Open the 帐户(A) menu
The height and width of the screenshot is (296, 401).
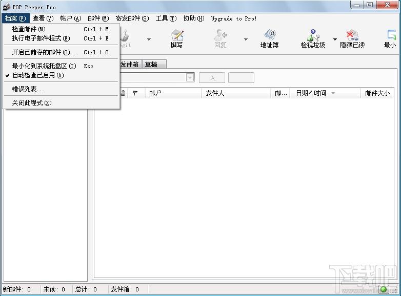(71, 18)
